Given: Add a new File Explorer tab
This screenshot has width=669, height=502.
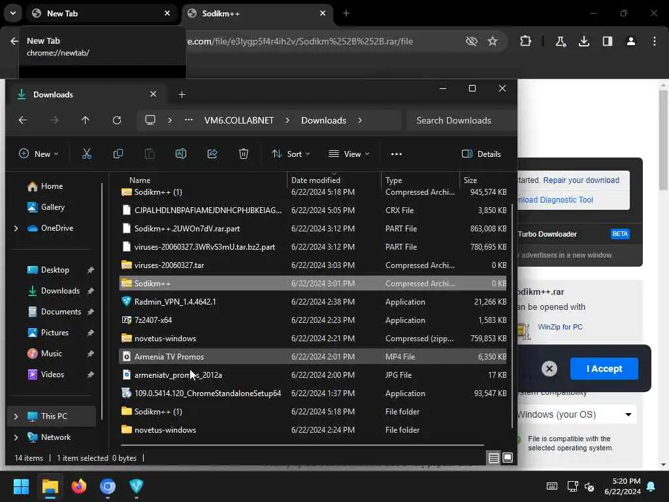Looking at the screenshot, I should (182, 94).
